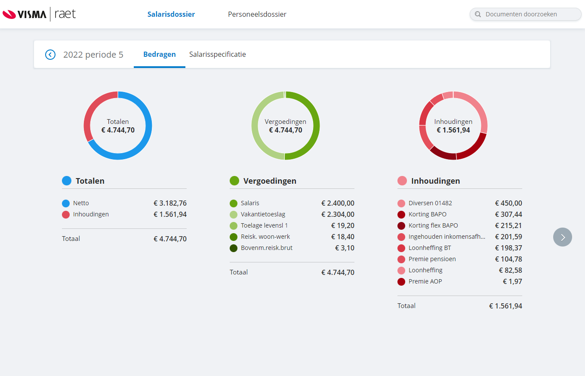
Task: Click the back arrow next to 2022 periode 5
Action: 50,54
